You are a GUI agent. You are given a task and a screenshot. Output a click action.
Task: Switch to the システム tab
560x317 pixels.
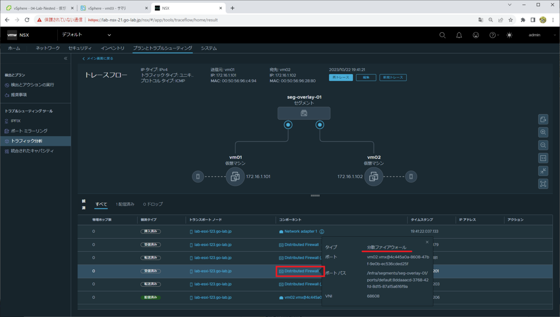tap(209, 48)
